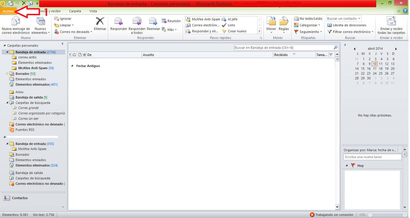Click the Trabajando sin conexión status
The width and height of the screenshot is (410, 218).
coord(331,215)
